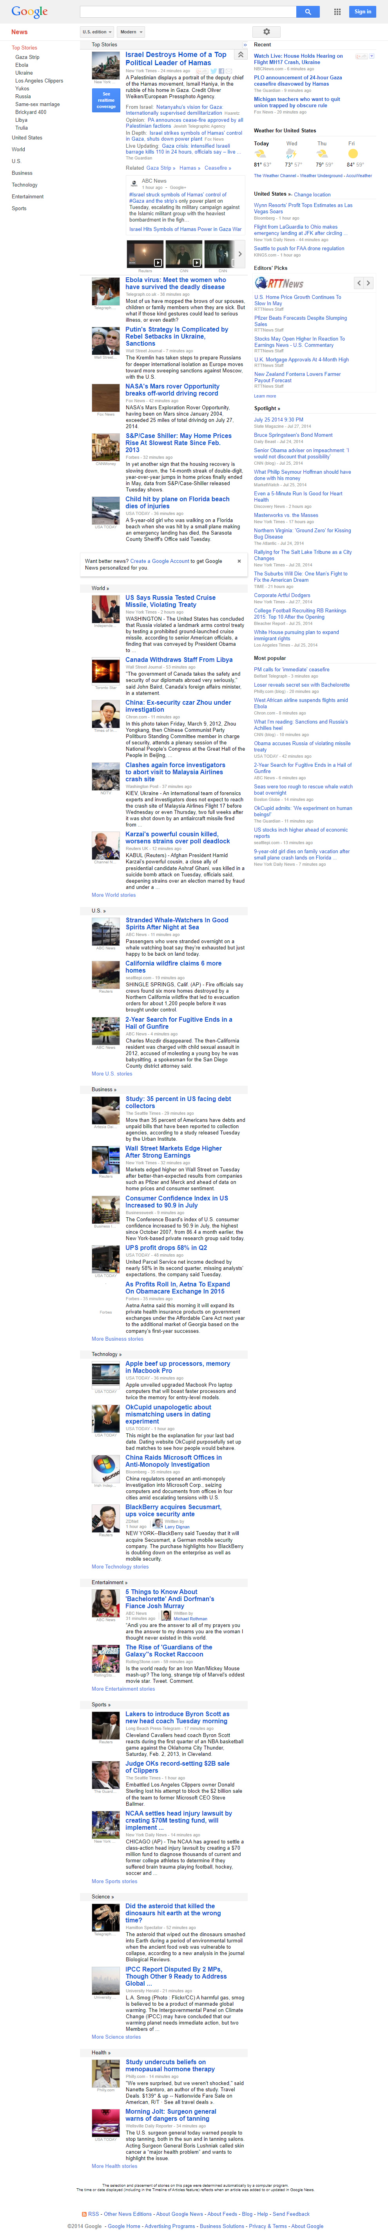Open the U.S. edition dropdown
The width and height of the screenshot is (388, 2239).
click(96, 31)
